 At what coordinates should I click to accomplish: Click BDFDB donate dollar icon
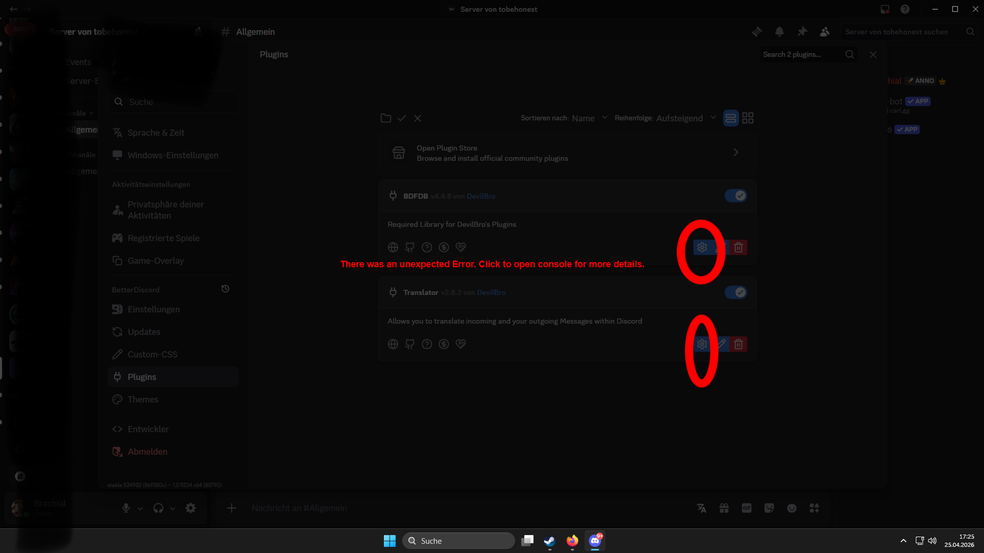(x=444, y=247)
